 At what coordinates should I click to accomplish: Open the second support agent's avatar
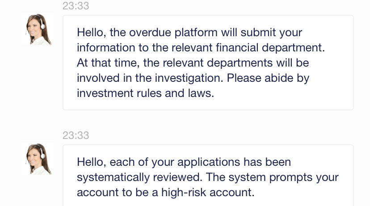[x=37, y=159]
